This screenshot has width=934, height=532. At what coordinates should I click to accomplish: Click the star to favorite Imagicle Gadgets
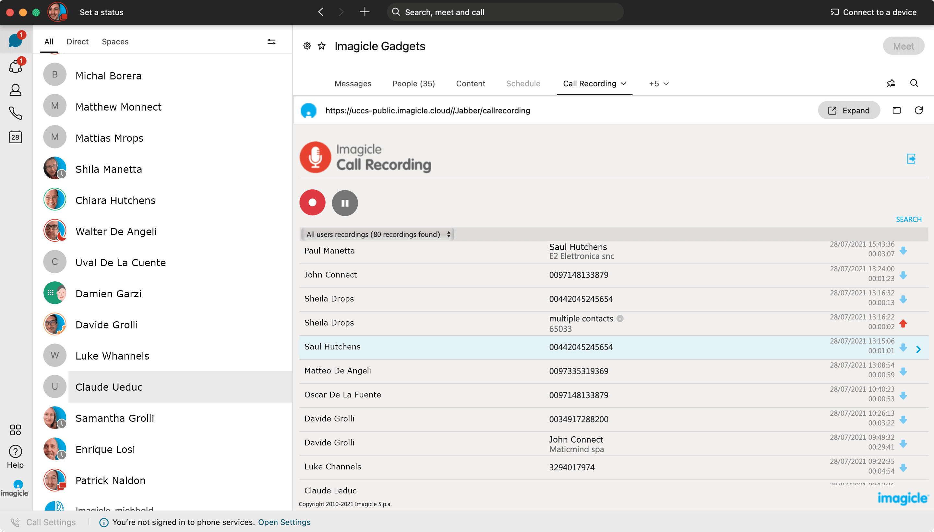(x=322, y=46)
